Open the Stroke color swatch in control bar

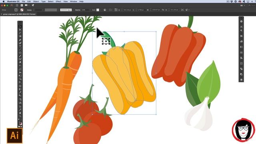[22, 10]
